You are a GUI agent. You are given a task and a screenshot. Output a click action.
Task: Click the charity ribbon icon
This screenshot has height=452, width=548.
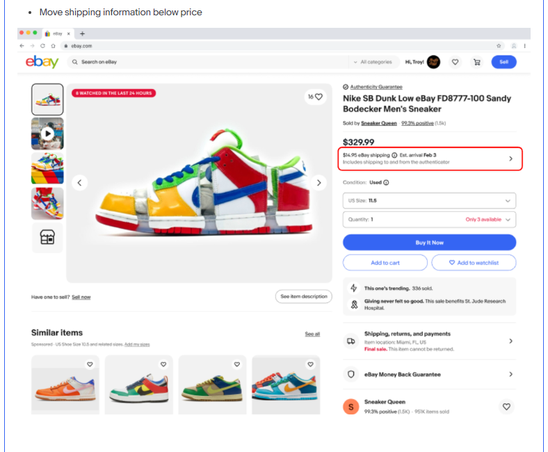[354, 305]
